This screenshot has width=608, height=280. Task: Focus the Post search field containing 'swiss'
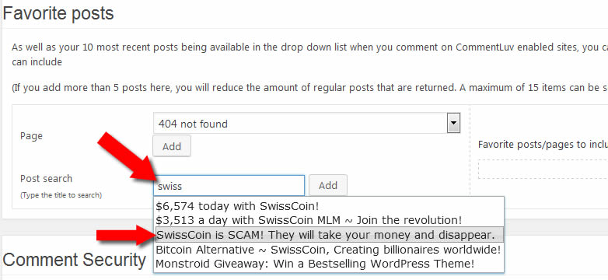tap(229, 186)
